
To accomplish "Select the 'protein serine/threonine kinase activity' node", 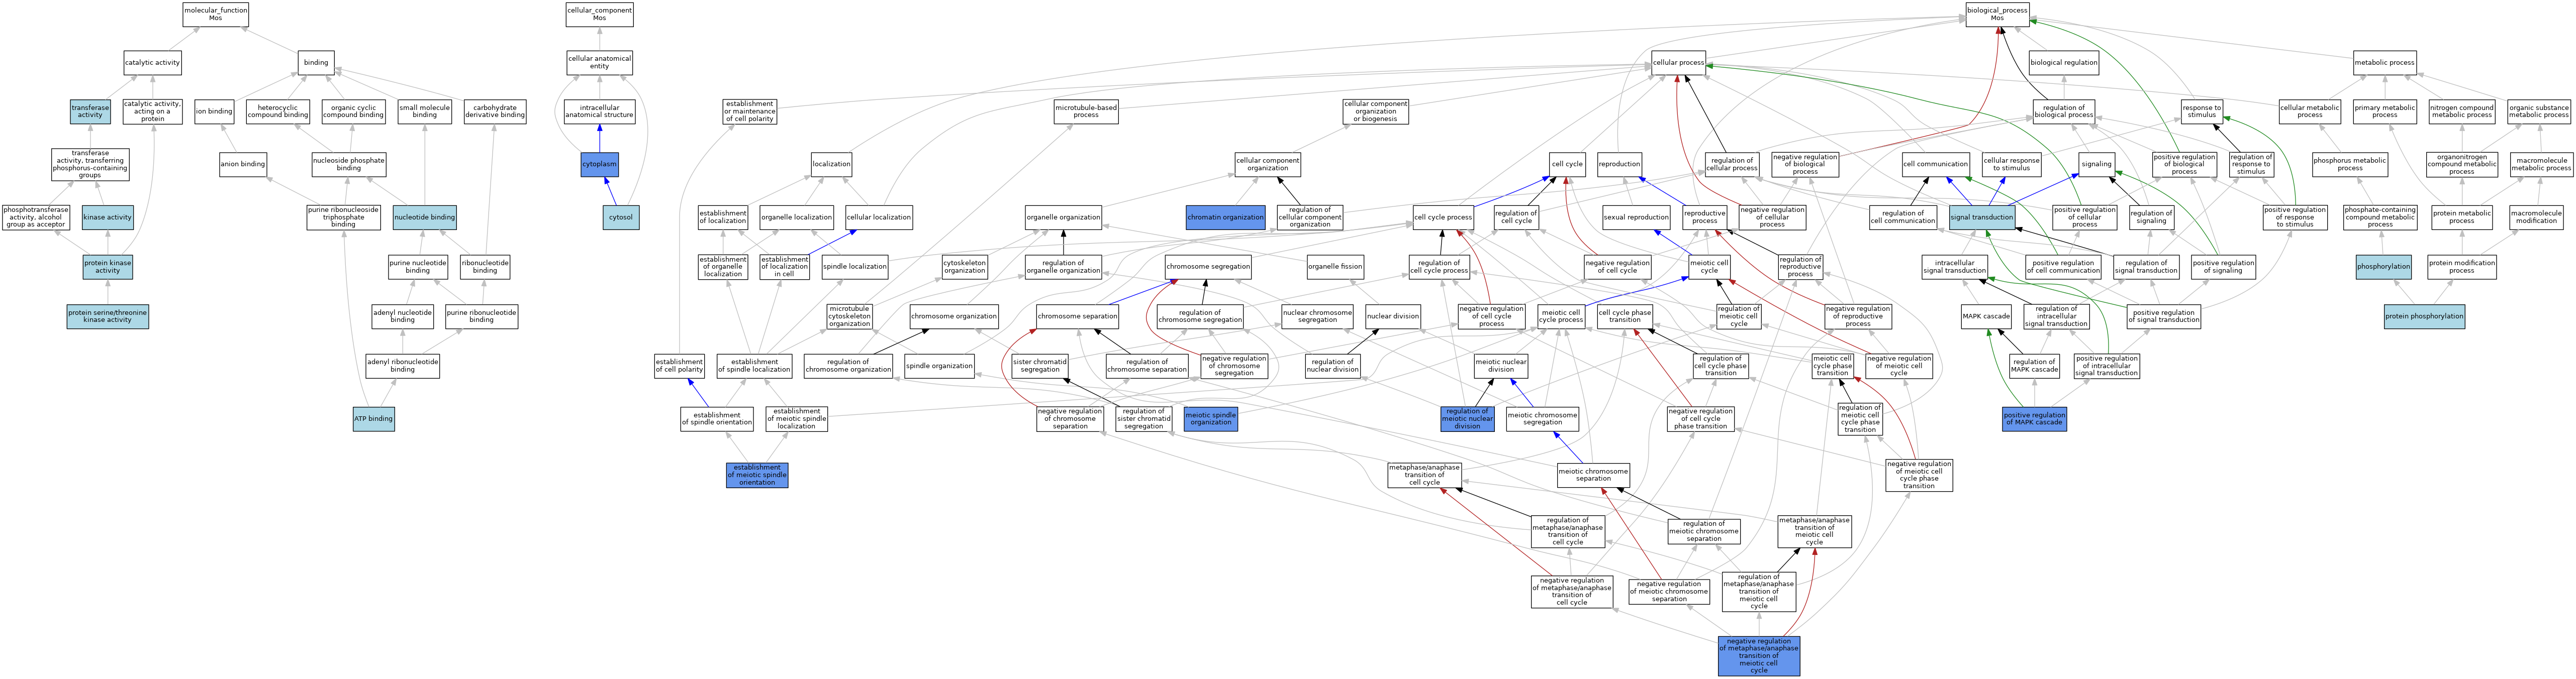I will (x=107, y=316).
